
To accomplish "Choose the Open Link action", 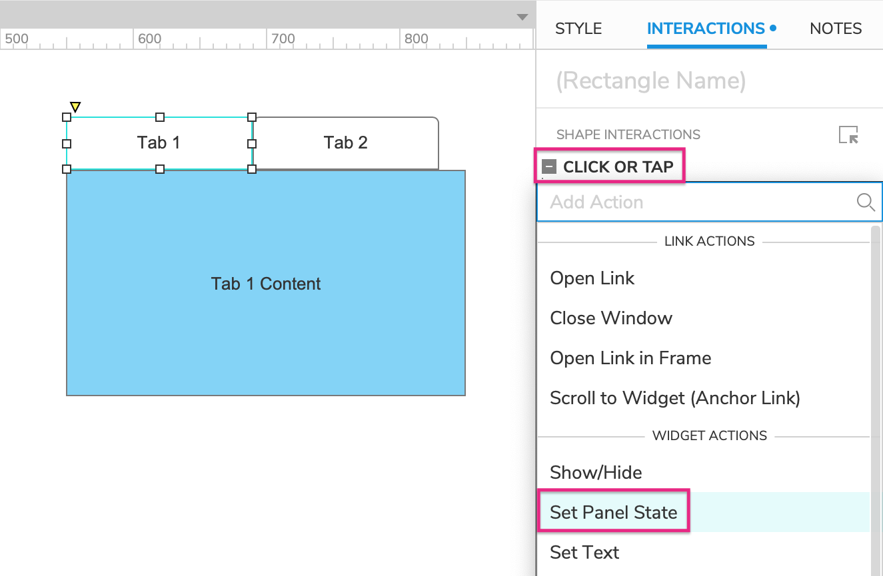I will (x=592, y=278).
